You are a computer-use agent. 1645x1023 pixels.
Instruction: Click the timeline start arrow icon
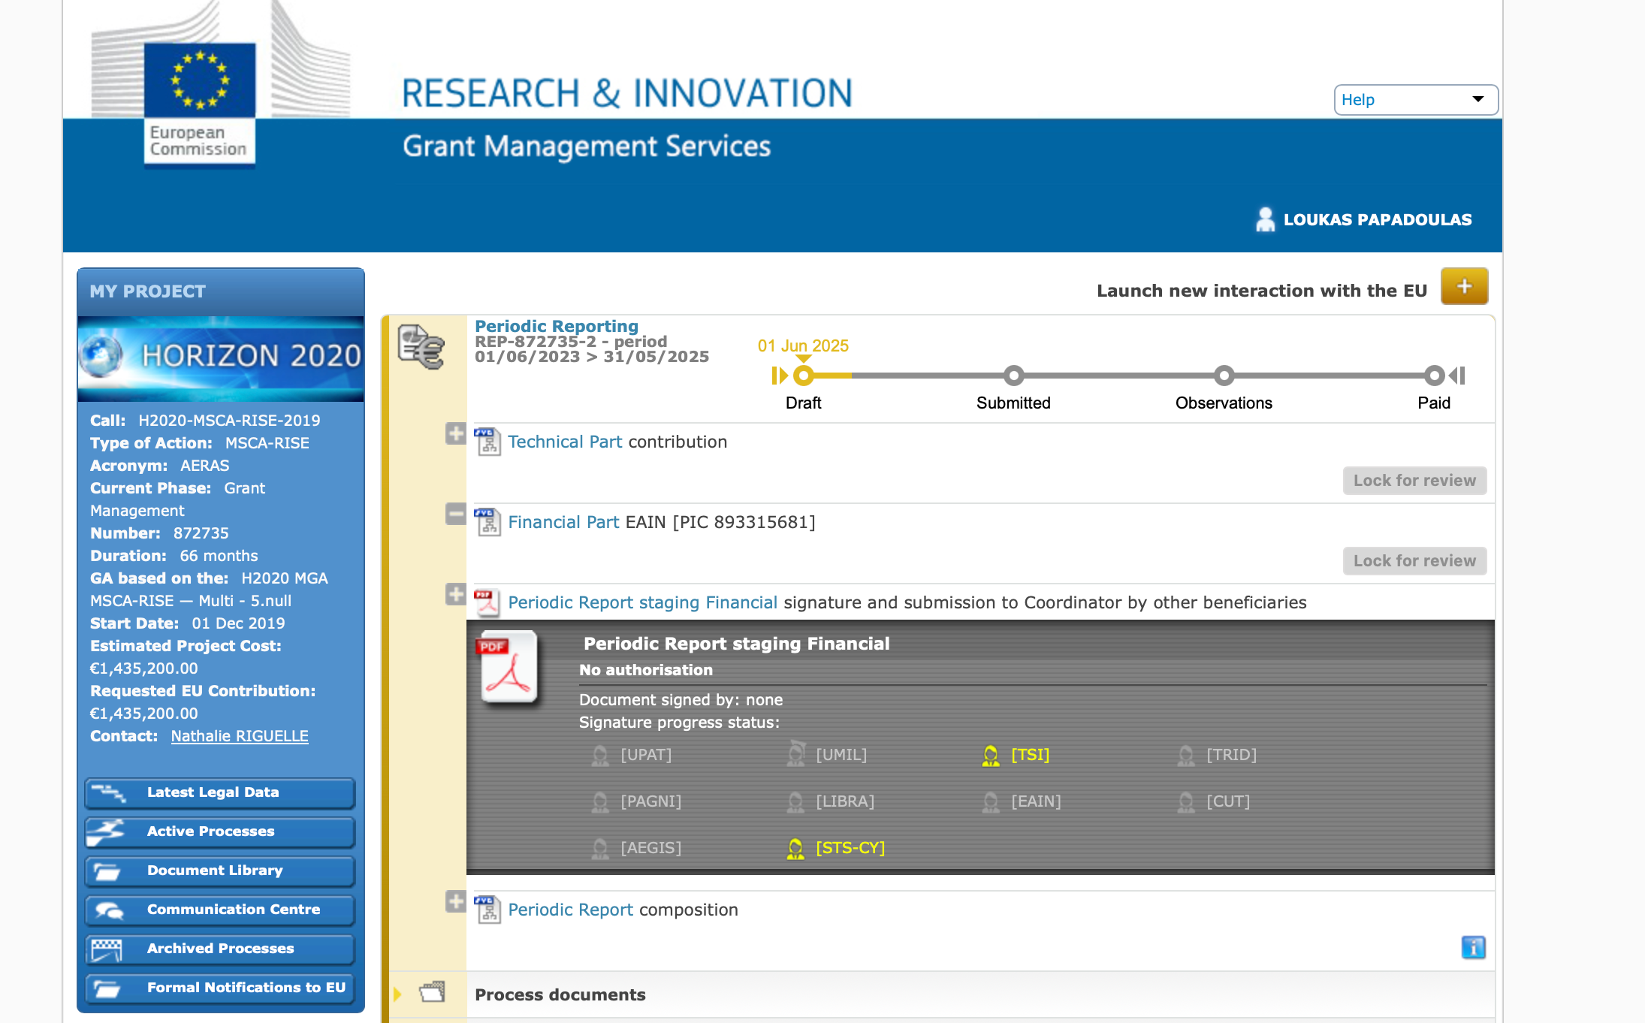[x=780, y=375]
